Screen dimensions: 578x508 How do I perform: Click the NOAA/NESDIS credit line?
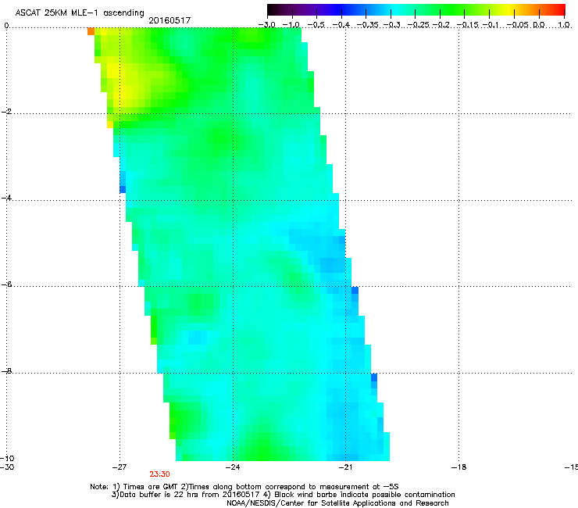click(337, 503)
